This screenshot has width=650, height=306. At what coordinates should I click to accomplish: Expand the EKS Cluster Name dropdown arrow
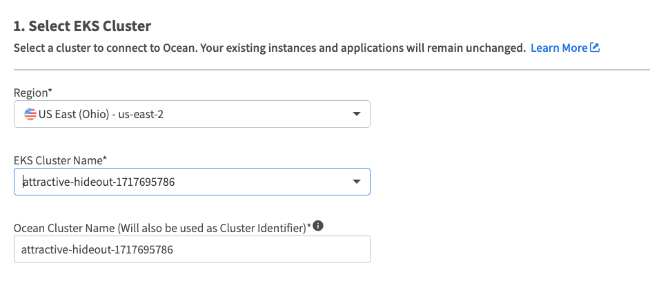pos(356,182)
